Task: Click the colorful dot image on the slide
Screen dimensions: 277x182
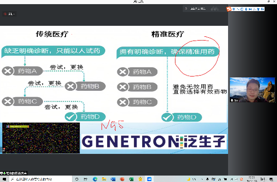Action: pos(41,138)
